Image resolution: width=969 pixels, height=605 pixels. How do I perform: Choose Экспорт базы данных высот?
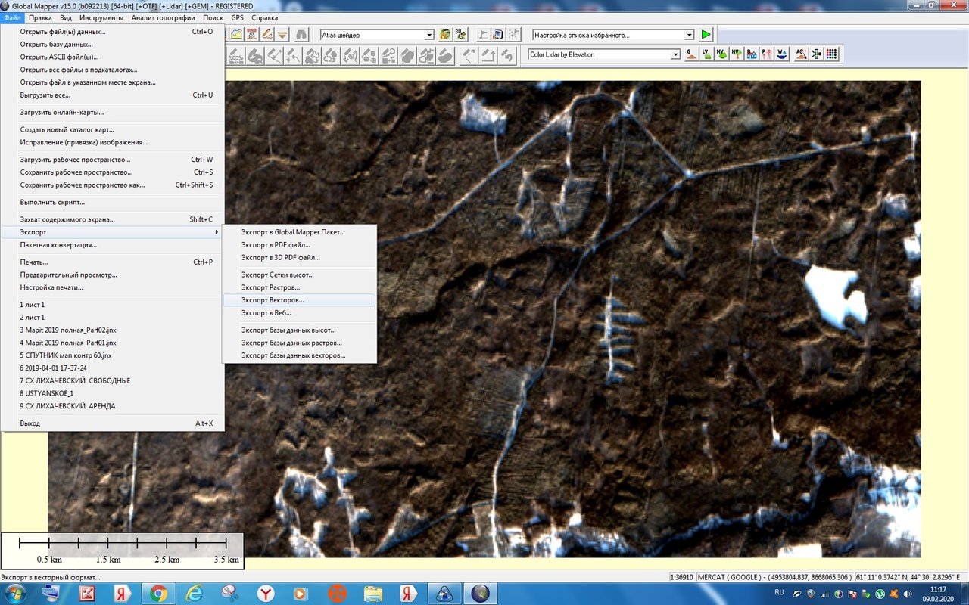[x=299, y=330]
